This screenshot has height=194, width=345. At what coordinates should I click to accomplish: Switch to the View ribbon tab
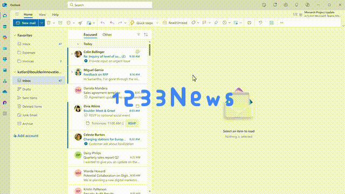[x=42, y=15]
